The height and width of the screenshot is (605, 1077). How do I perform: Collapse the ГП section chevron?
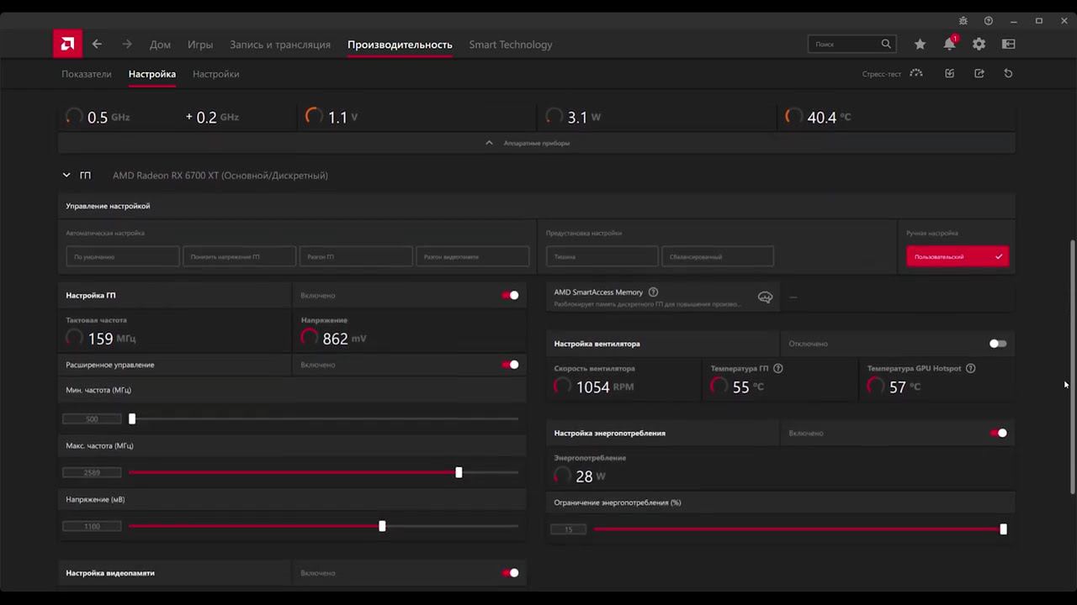coord(66,175)
